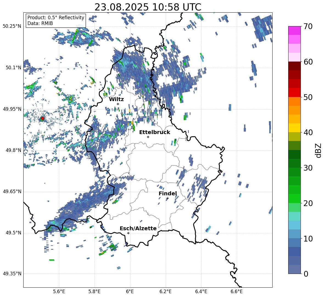
Task: Select the Findel city label
Action: tap(168, 193)
